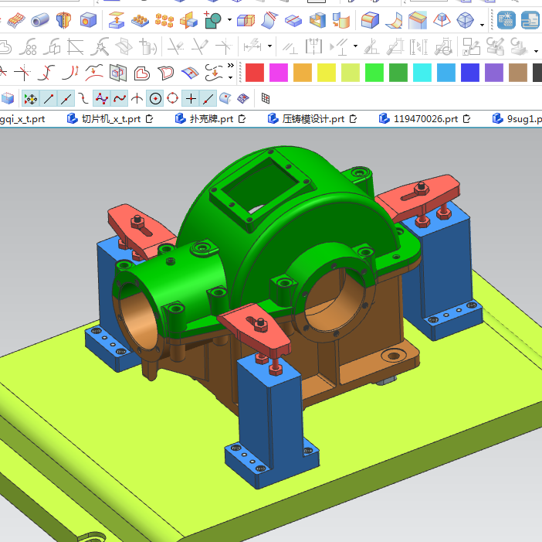Select the Curve Length tool icon
The height and width of the screenshot is (542, 542).
pos(70,73)
